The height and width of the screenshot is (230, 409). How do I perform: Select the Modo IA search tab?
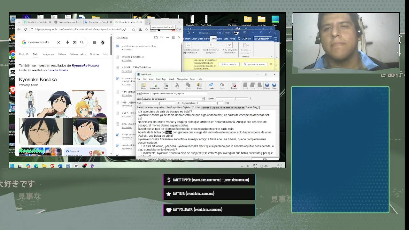pos(24,54)
